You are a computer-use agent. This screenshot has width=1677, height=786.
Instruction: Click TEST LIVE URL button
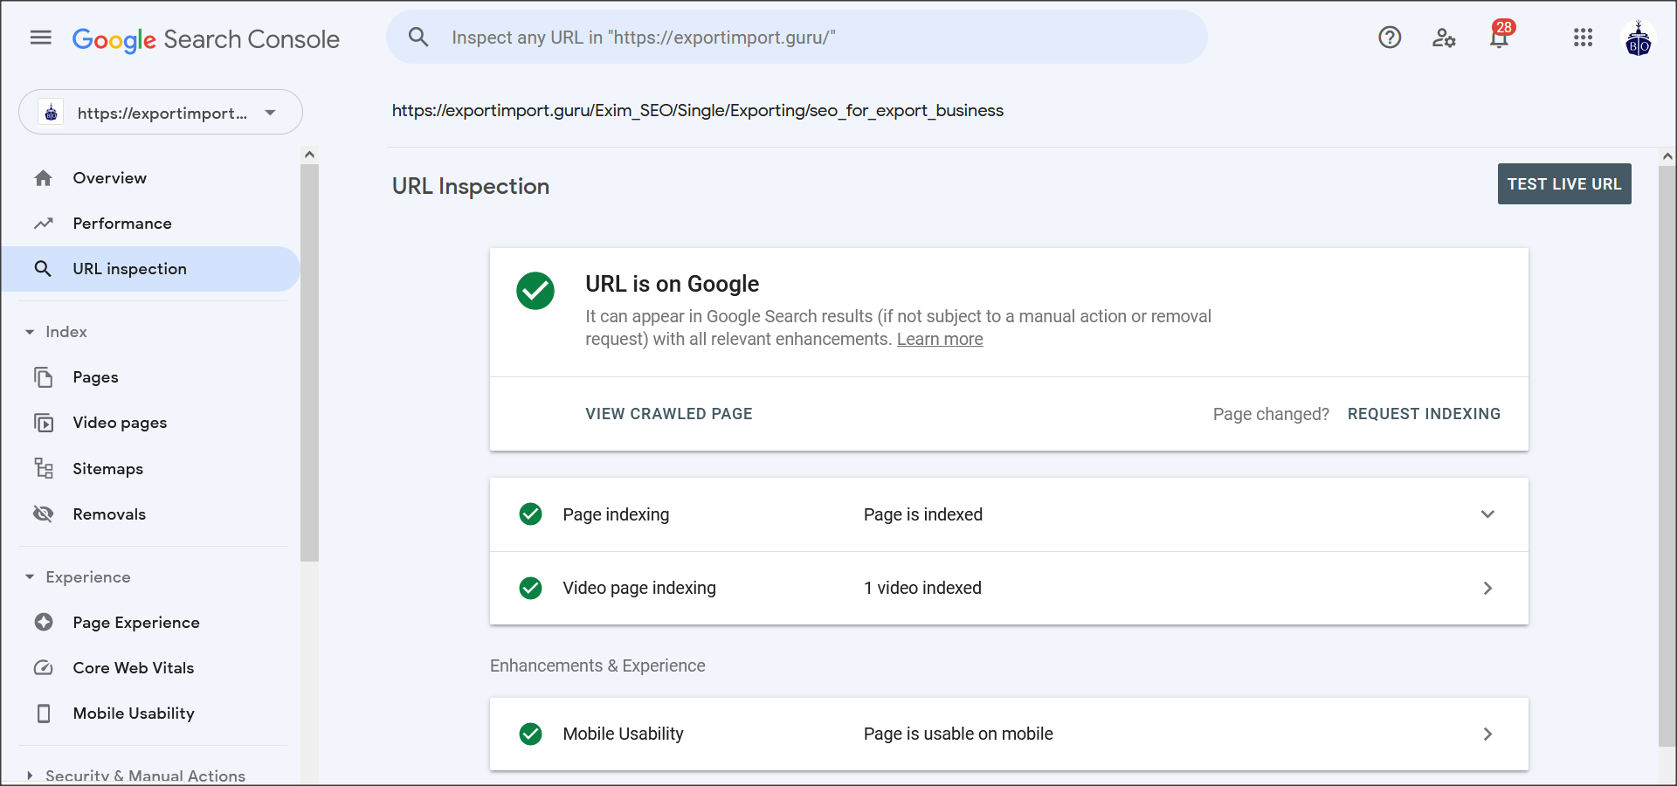click(x=1564, y=184)
